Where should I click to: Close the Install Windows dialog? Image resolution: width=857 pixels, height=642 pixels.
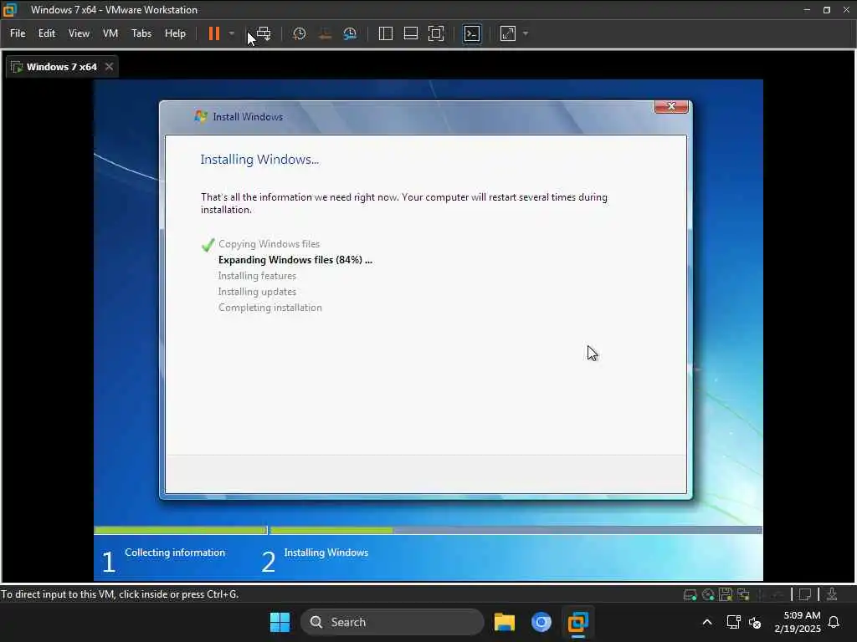click(671, 106)
